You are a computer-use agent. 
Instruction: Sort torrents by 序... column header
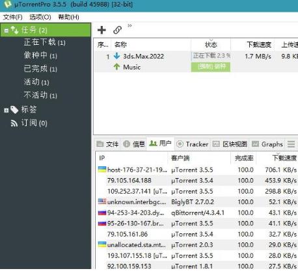click(x=103, y=45)
